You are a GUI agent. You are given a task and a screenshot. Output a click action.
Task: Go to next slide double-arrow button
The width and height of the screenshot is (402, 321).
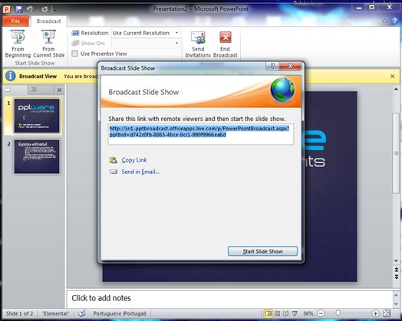pyautogui.click(x=396, y=277)
